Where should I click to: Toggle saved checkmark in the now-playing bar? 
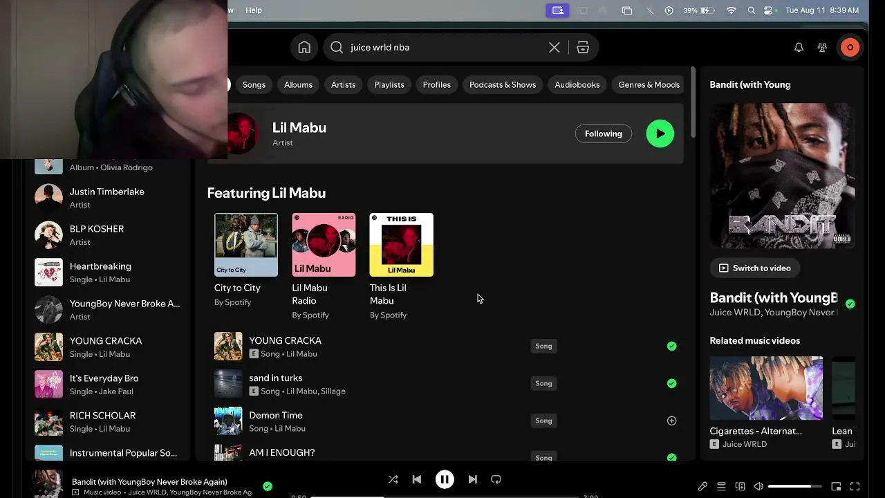(x=268, y=486)
